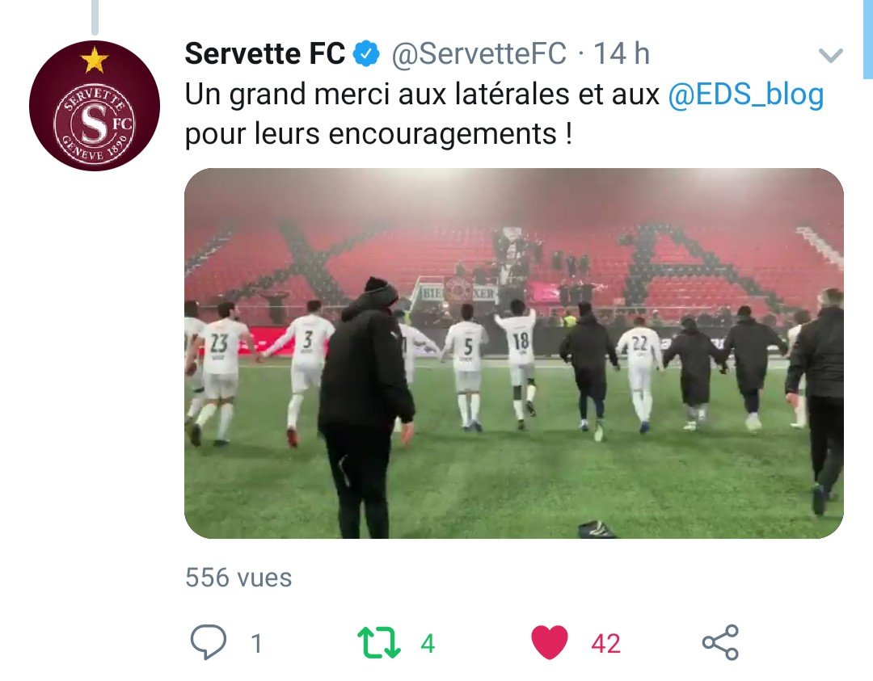Click the green retweet arrows icon
Image resolution: width=873 pixels, height=681 pixels.
378,642
